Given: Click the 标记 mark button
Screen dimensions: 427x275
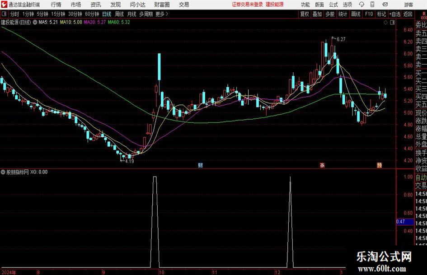Looking at the screenshot, I should (381, 14).
